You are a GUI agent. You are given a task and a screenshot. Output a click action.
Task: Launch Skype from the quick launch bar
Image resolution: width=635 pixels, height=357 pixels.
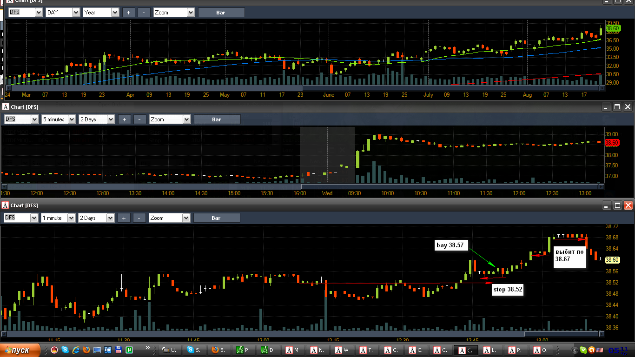pyautogui.click(x=65, y=350)
